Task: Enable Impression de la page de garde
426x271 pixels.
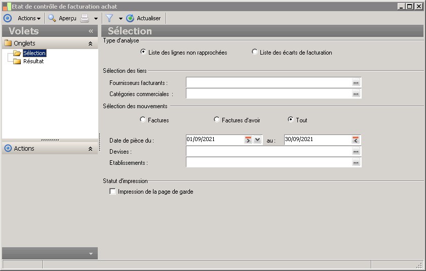Action: point(112,192)
